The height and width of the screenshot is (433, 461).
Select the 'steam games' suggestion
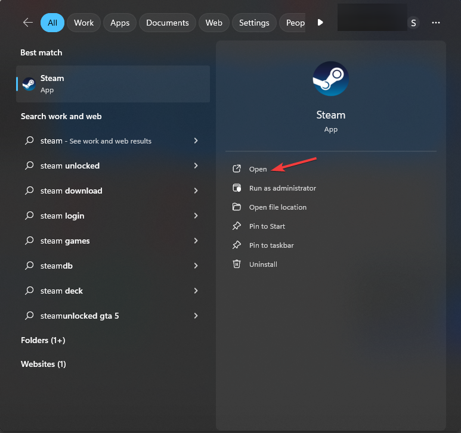(113, 241)
